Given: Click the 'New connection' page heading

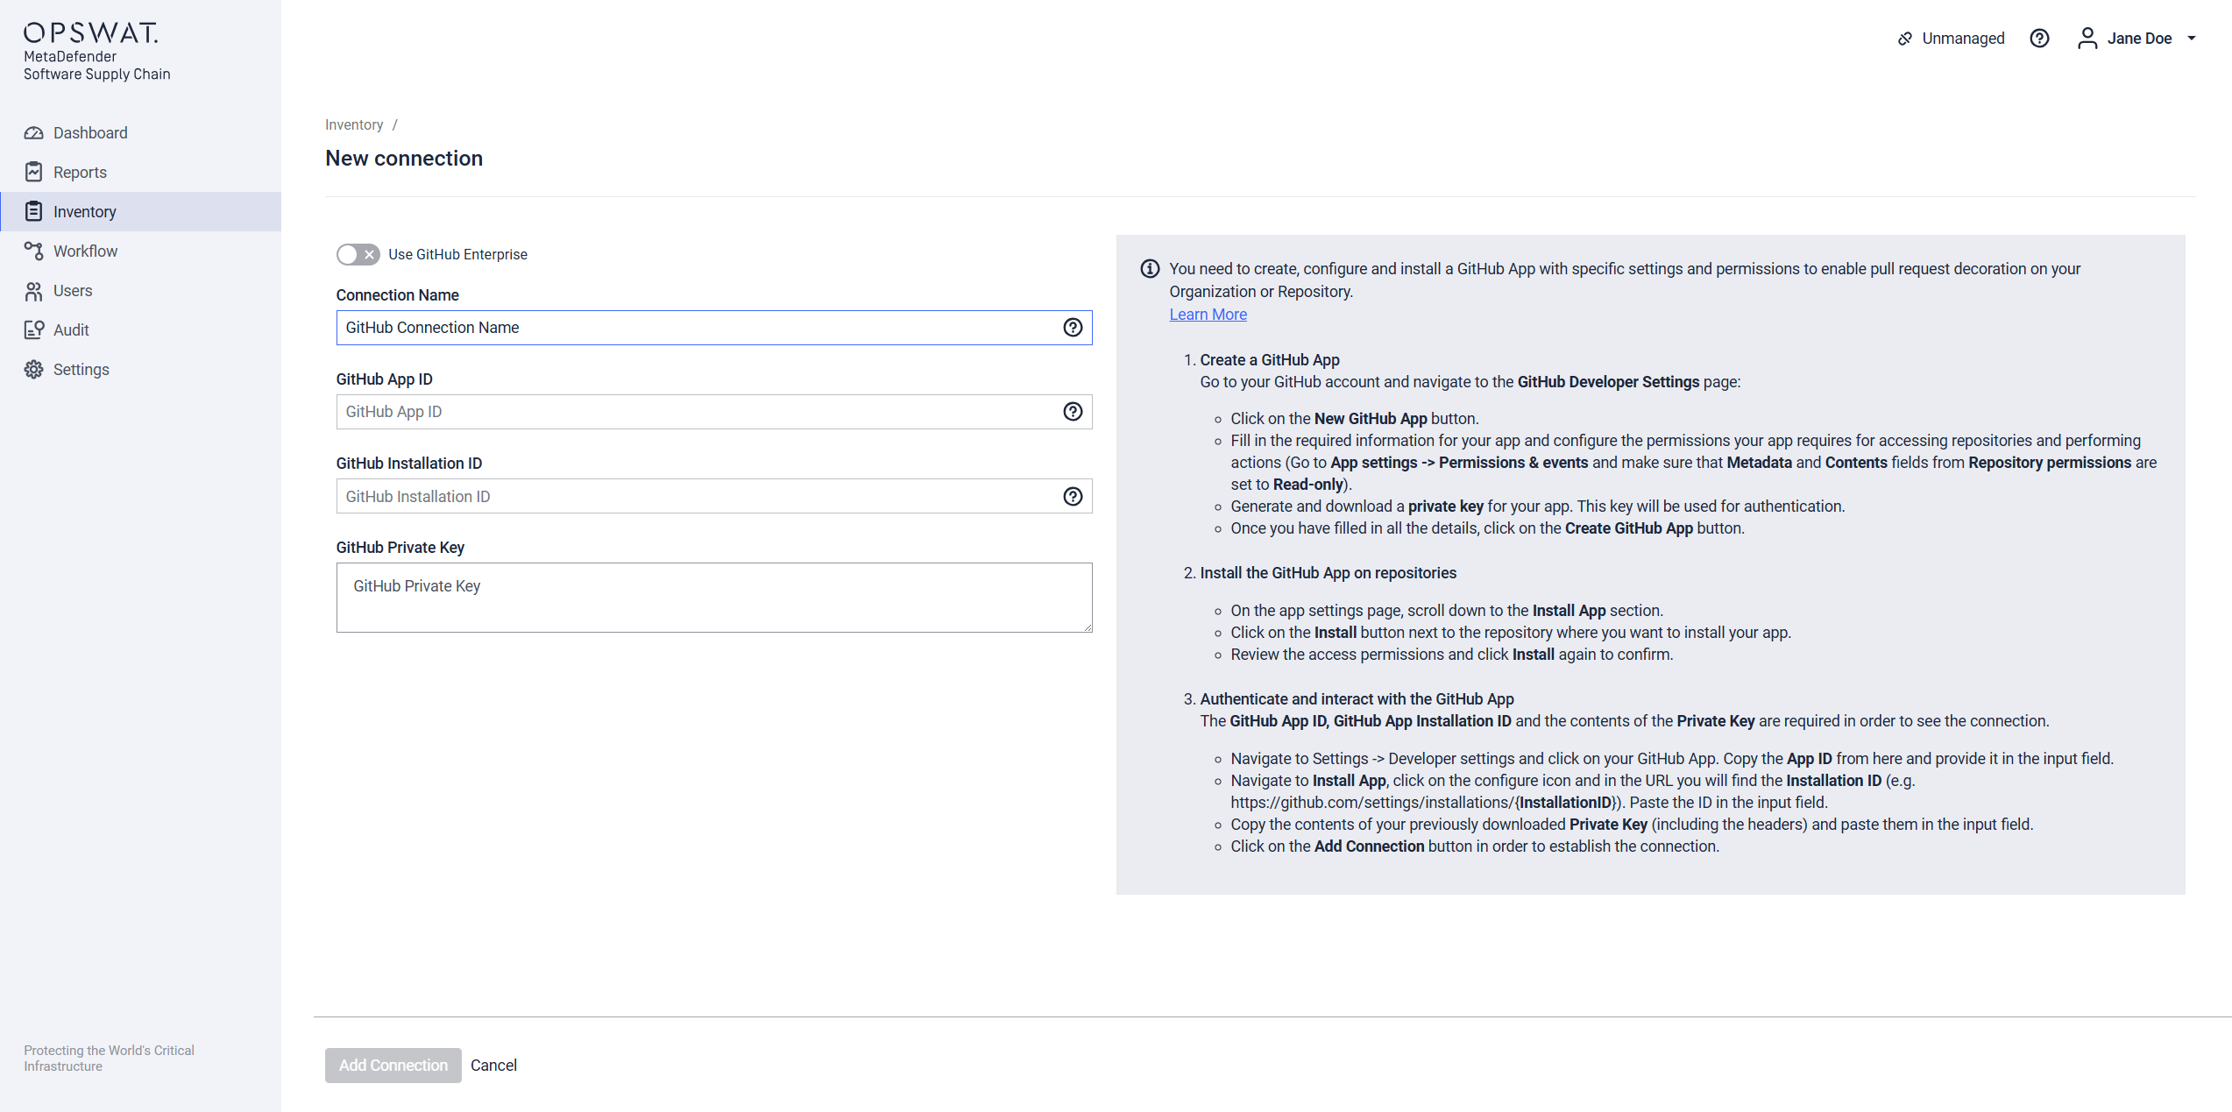Looking at the screenshot, I should [x=404, y=159].
